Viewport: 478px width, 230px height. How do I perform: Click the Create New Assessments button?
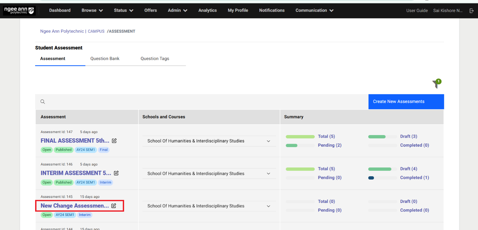tap(406, 102)
